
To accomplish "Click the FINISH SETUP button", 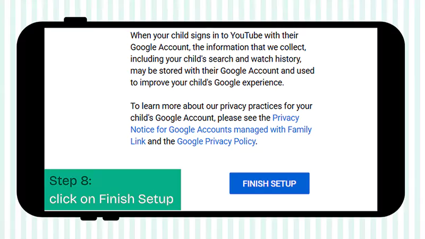I will pos(269,184).
